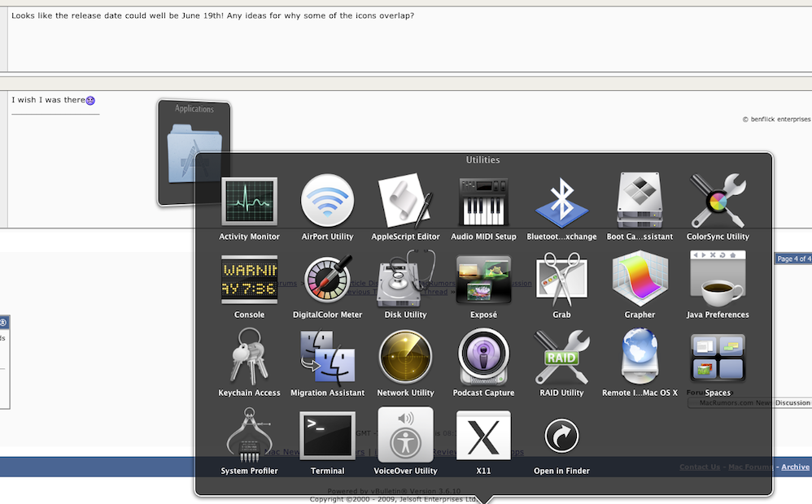Screen dimensions: 812x504
Task: Open Grapher
Action: [640, 280]
